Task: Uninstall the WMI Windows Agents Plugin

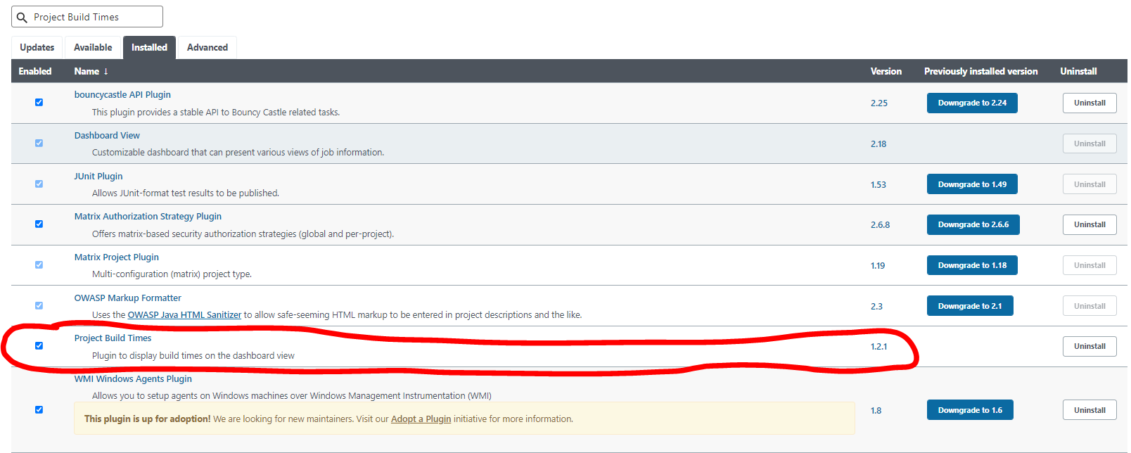Action: tap(1090, 410)
